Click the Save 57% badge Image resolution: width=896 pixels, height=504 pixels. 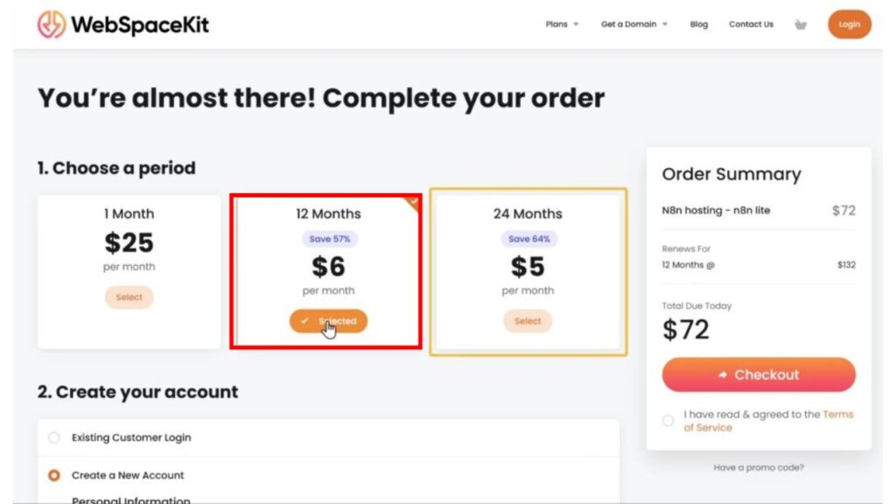click(329, 239)
